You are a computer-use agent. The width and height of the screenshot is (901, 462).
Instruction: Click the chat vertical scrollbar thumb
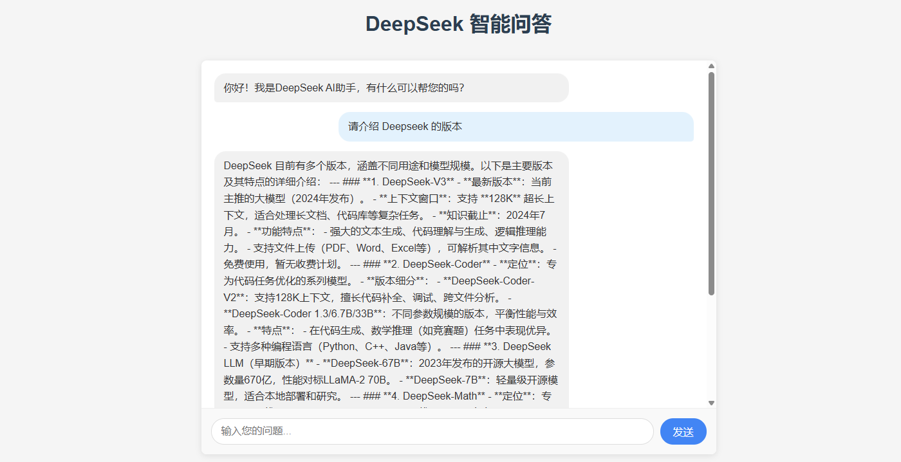click(711, 183)
